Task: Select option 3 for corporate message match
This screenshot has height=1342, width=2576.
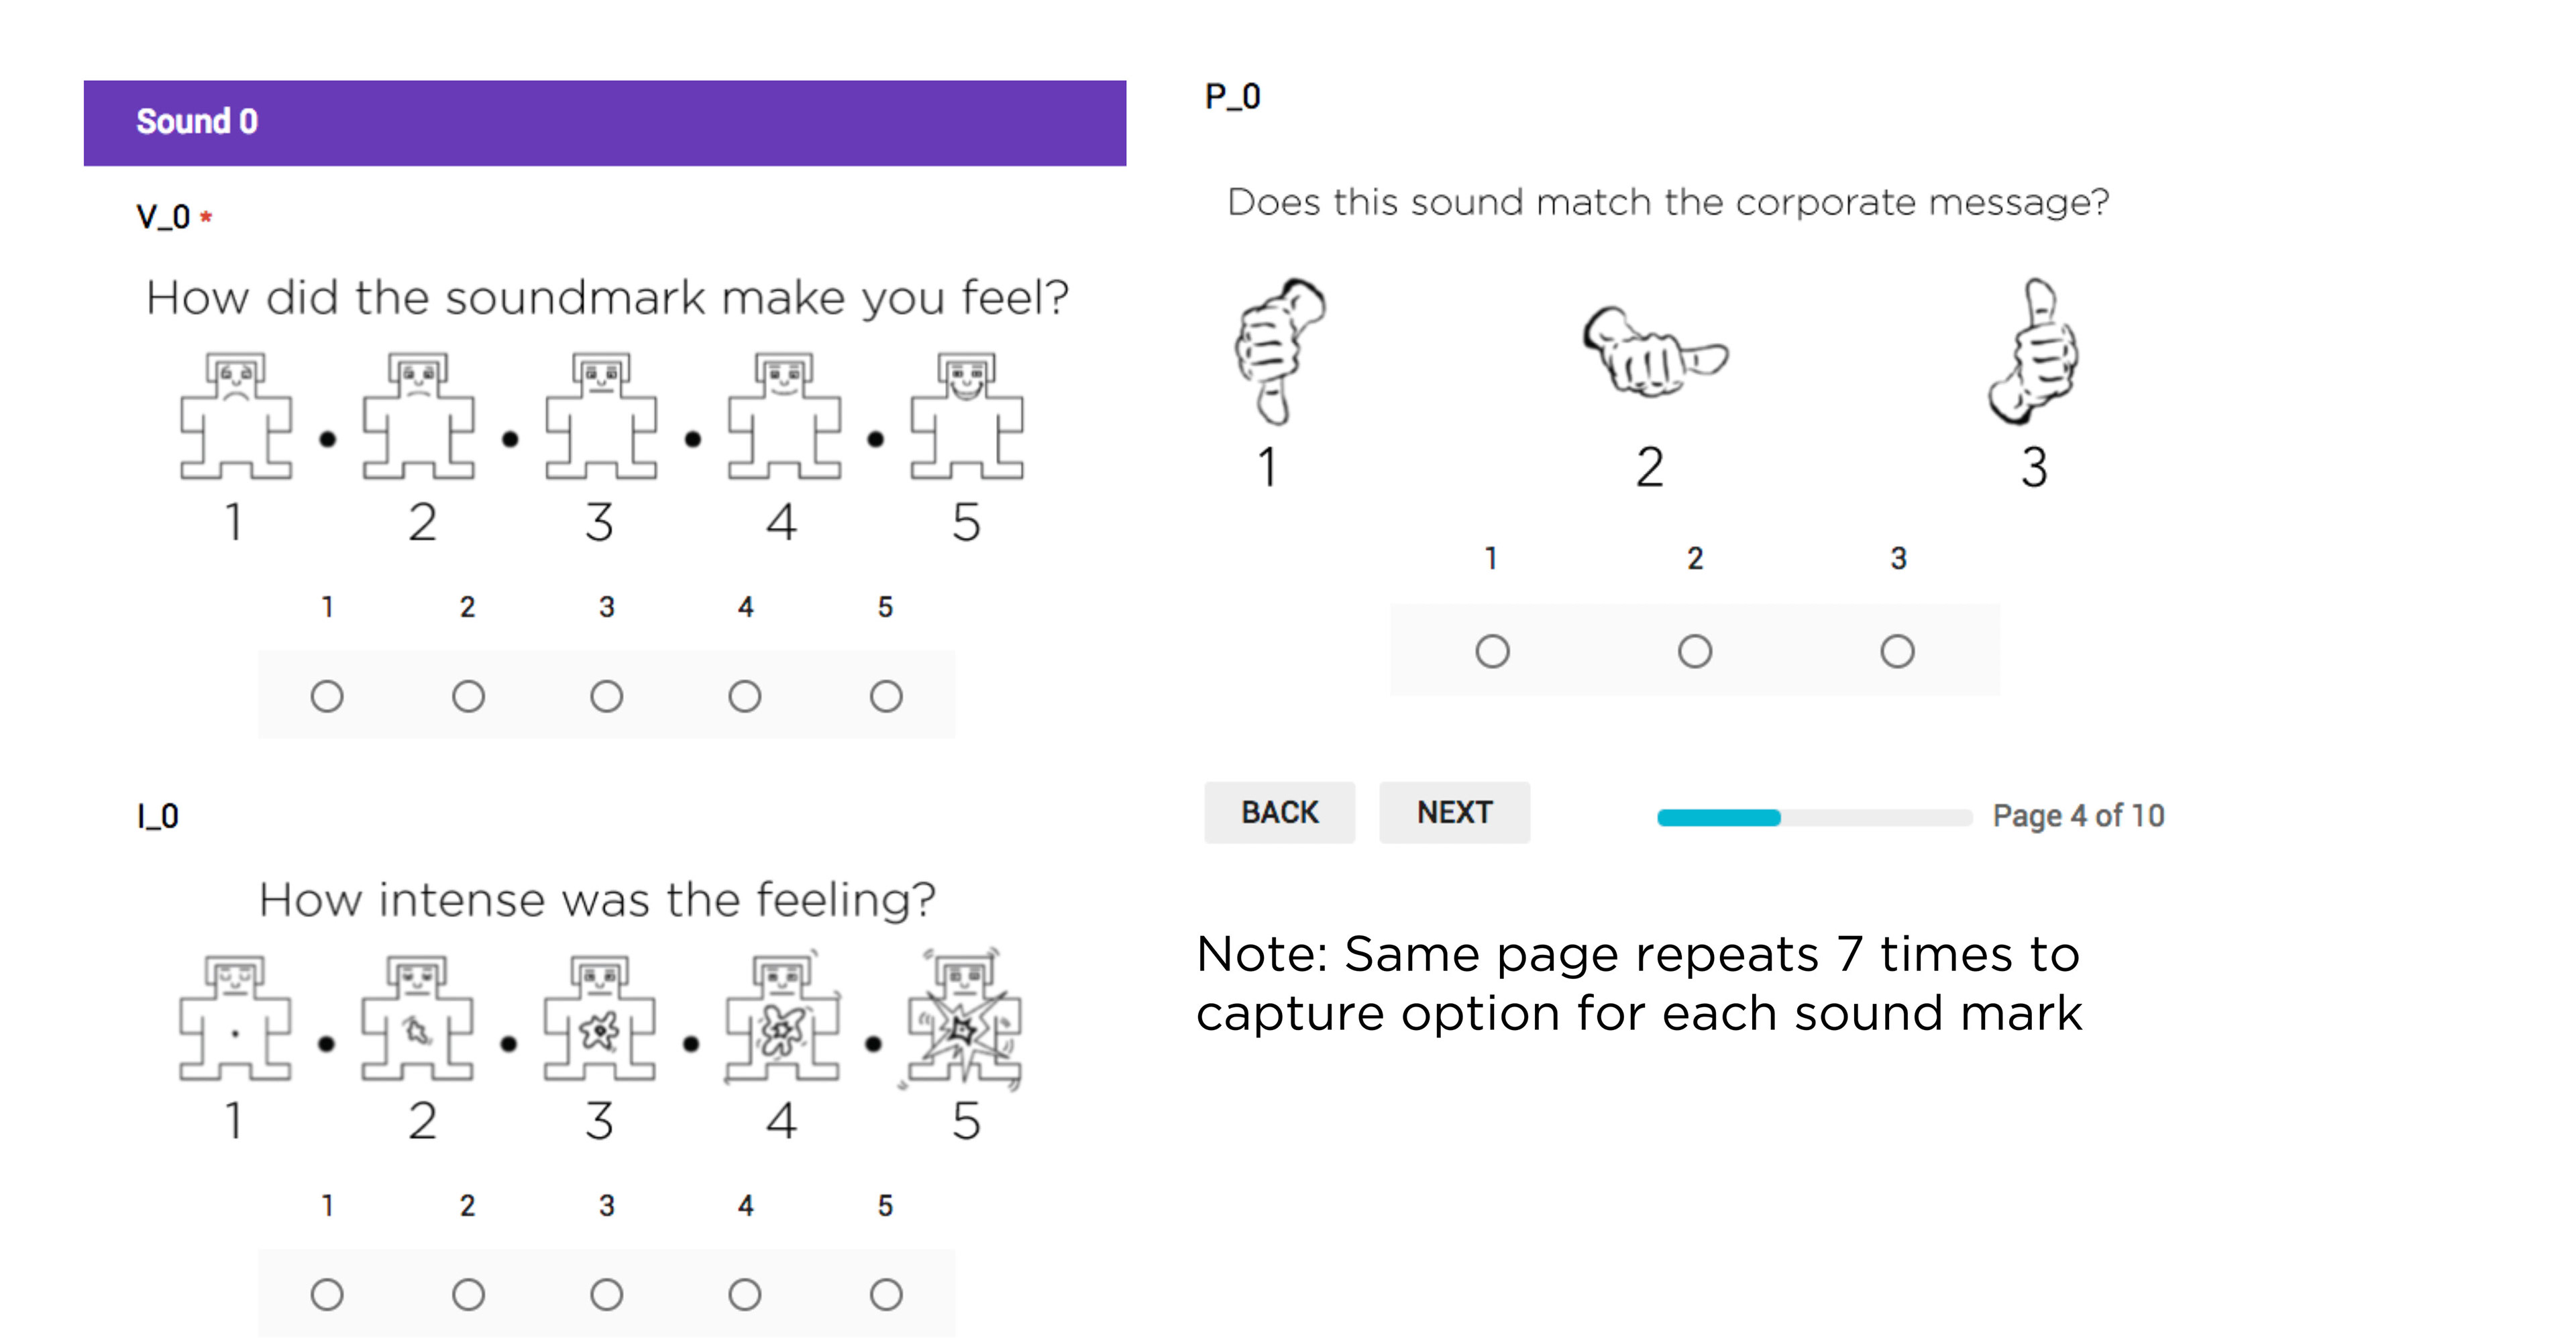Action: click(x=1897, y=652)
